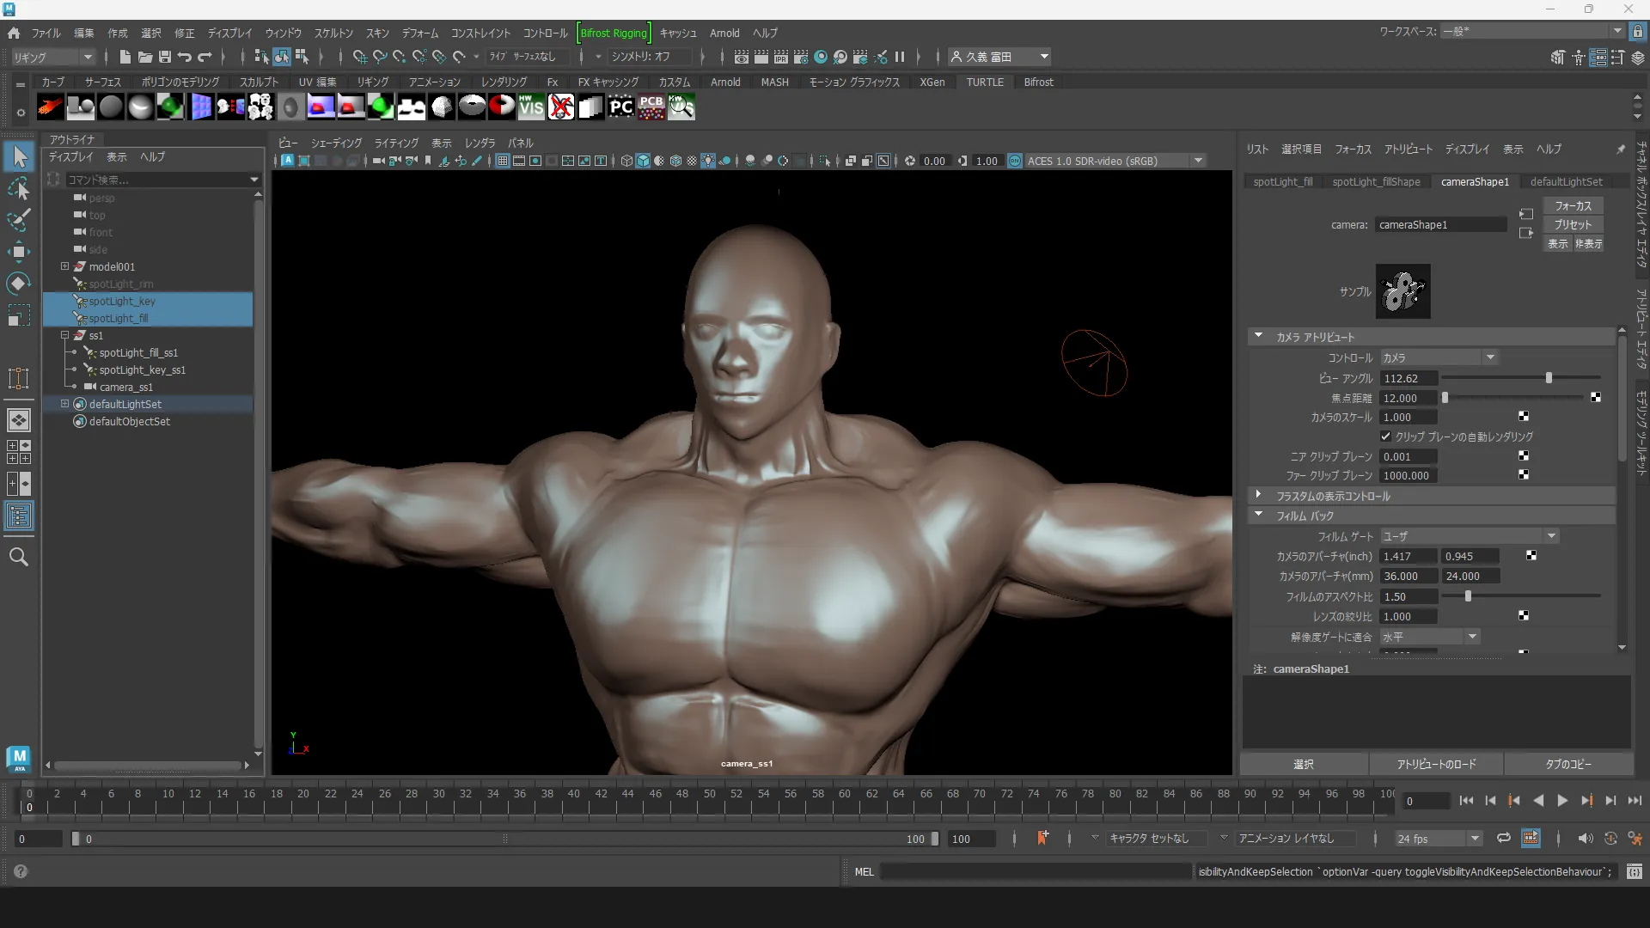This screenshot has height=928, width=1650.
Task: Click the Redo arrow icon
Action: pyautogui.click(x=205, y=57)
